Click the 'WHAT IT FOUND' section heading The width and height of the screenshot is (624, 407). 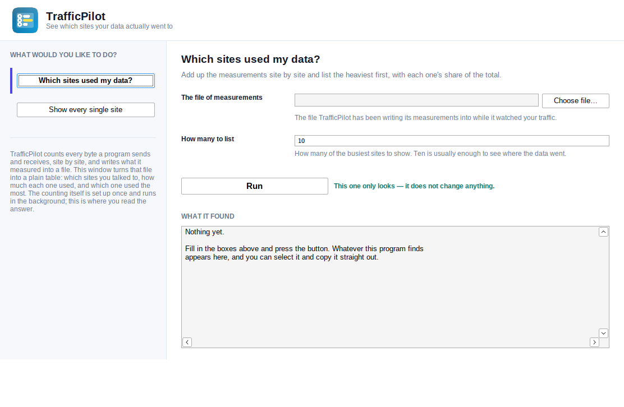(x=208, y=216)
